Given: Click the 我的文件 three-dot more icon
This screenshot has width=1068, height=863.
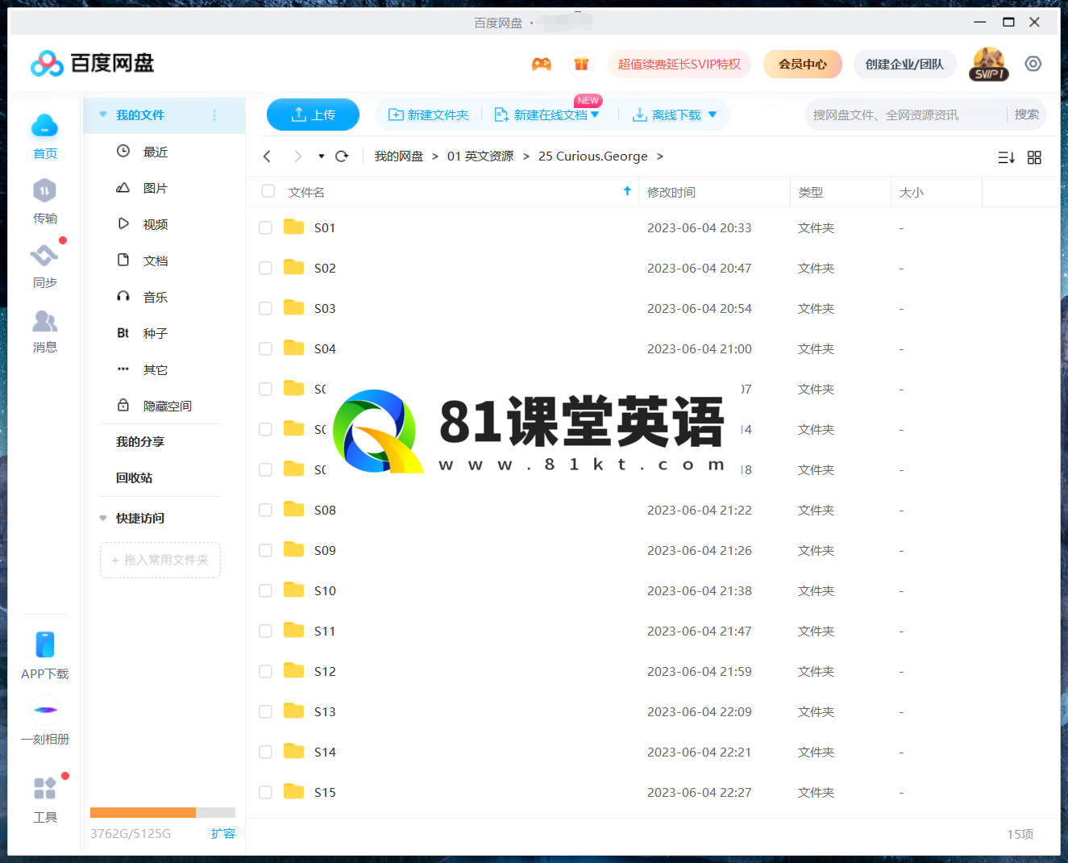Looking at the screenshot, I should (x=214, y=115).
